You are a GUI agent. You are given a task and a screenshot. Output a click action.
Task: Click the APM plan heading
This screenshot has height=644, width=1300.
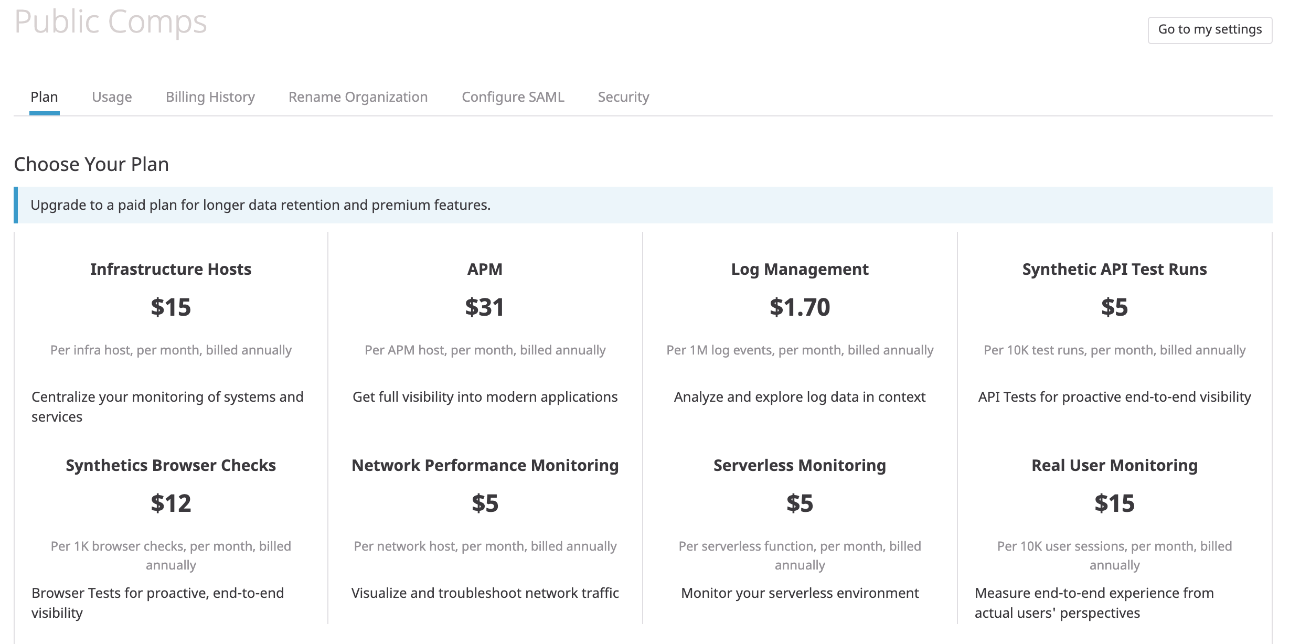[x=485, y=269]
